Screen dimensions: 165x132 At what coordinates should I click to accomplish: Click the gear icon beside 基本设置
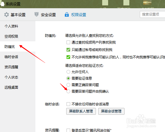pyautogui.click(x=7, y=15)
